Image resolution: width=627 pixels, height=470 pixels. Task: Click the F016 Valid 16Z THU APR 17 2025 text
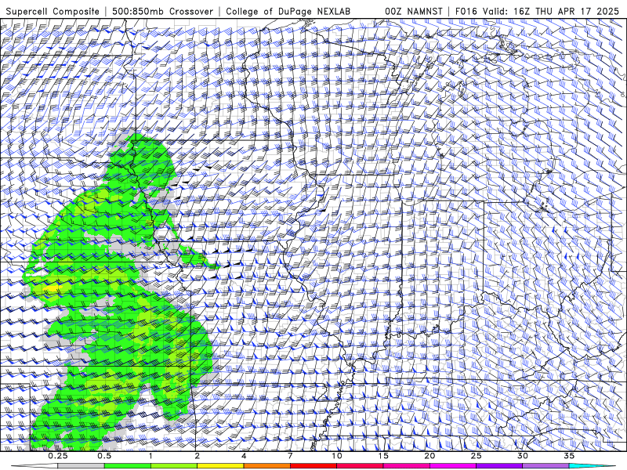[538, 11]
